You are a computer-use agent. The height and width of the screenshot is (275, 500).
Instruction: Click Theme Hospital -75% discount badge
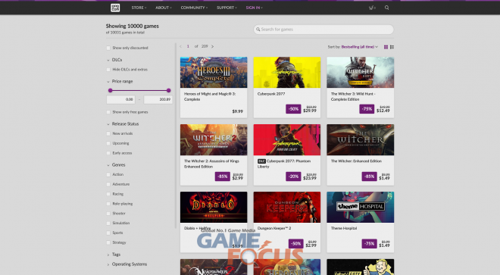point(369,244)
